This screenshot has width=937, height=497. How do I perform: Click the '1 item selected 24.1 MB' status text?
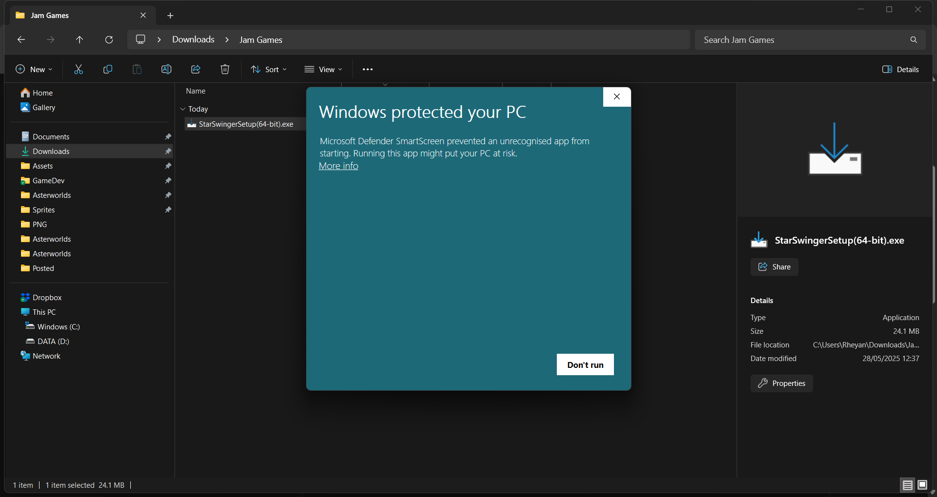[85, 485]
